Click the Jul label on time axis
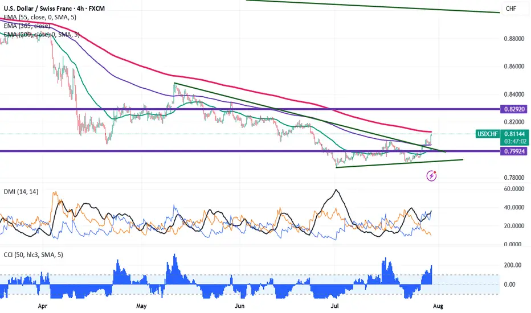 point(335,306)
